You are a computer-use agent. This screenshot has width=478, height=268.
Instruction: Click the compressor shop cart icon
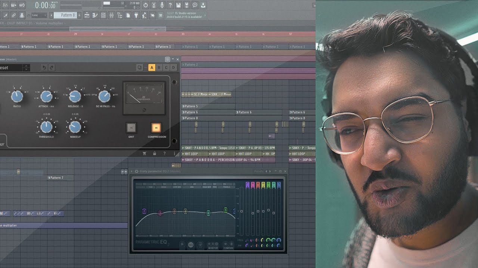145,153
